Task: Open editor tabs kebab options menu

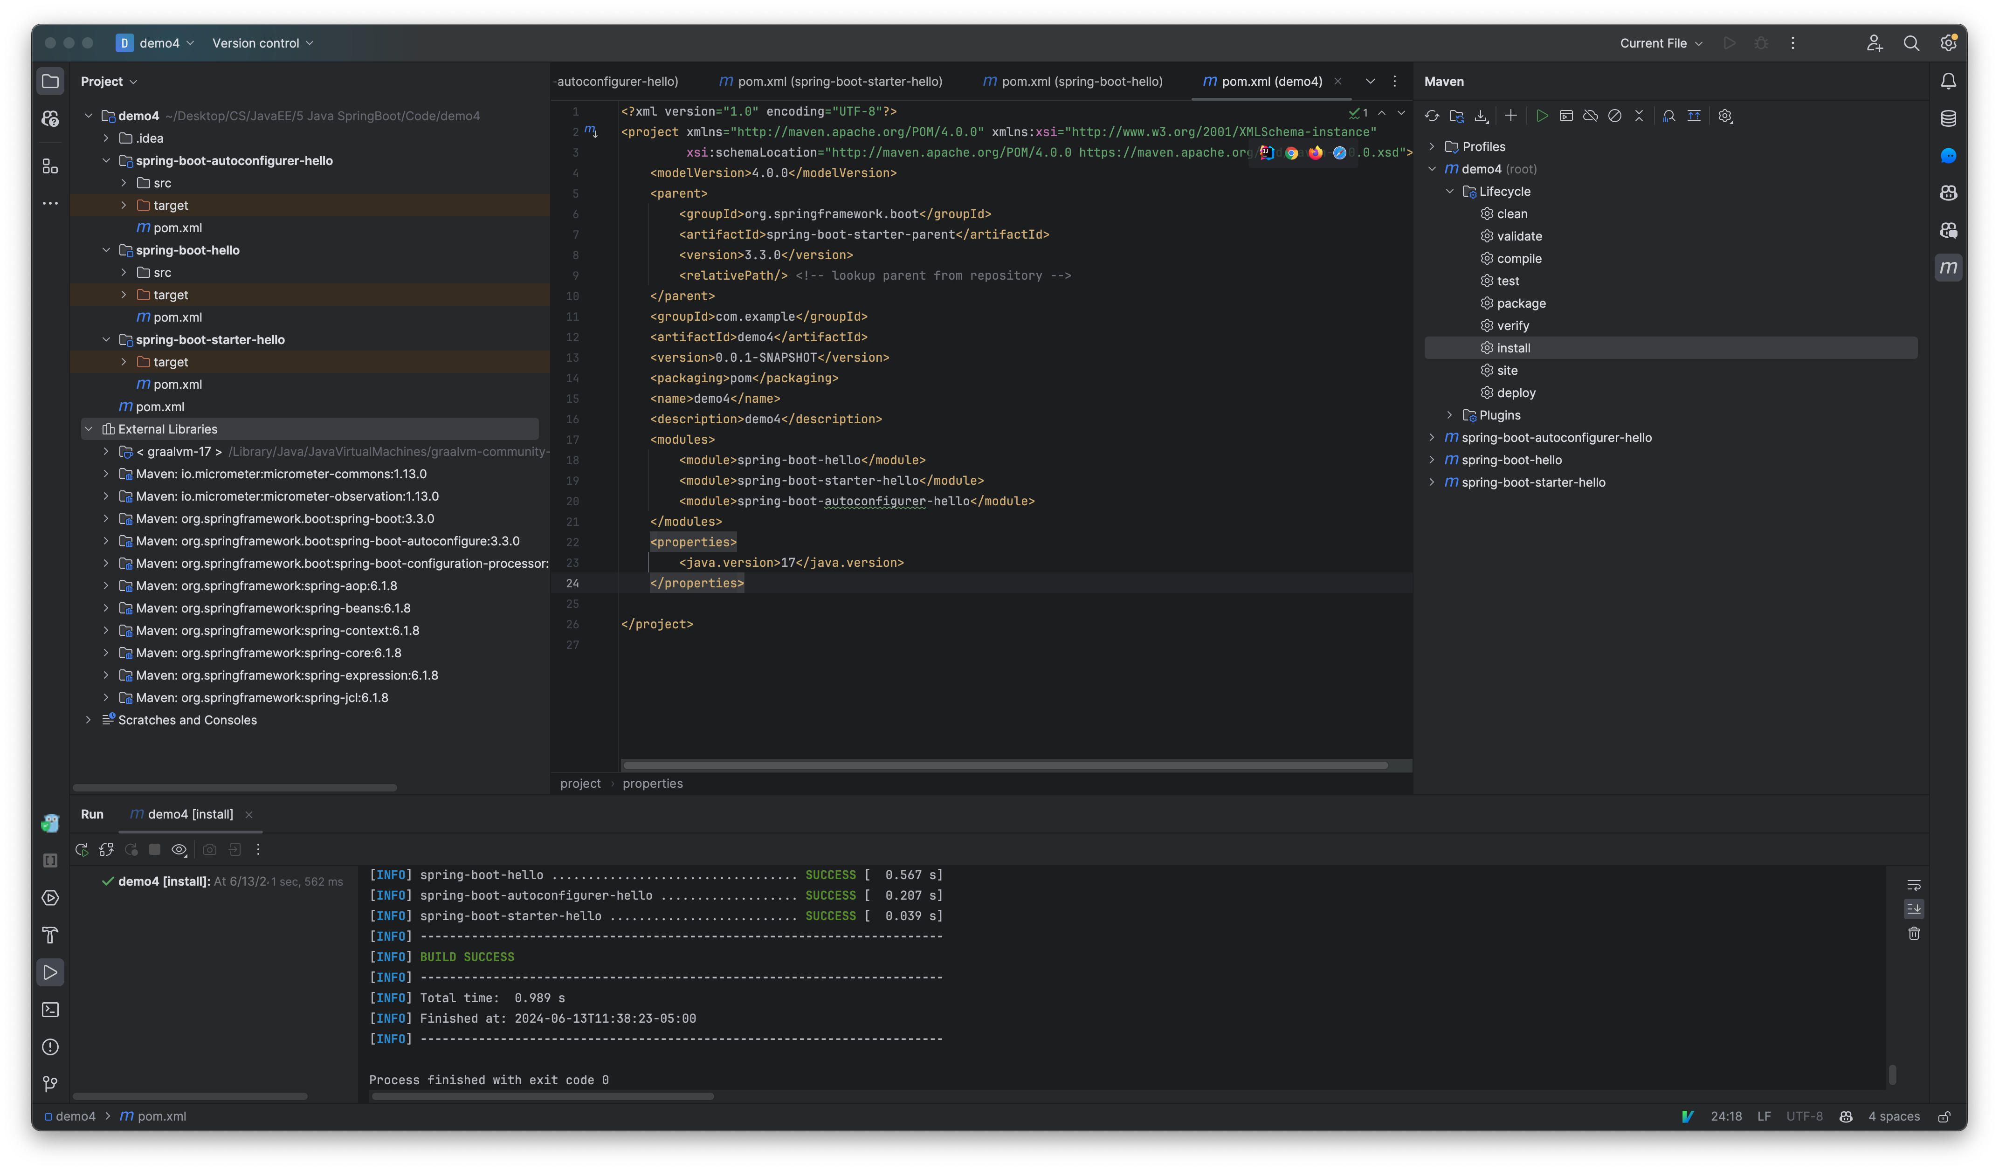Action: (1394, 82)
